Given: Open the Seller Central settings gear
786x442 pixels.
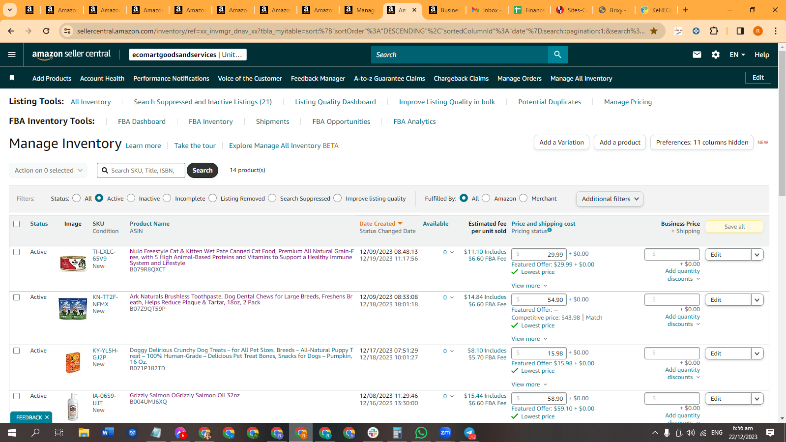Looking at the screenshot, I should point(716,55).
